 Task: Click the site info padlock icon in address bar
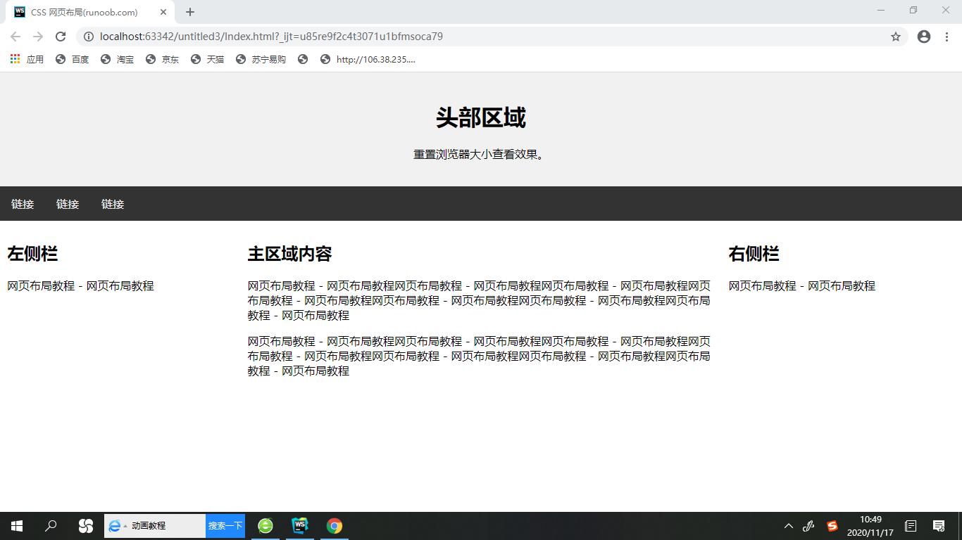click(x=89, y=37)
